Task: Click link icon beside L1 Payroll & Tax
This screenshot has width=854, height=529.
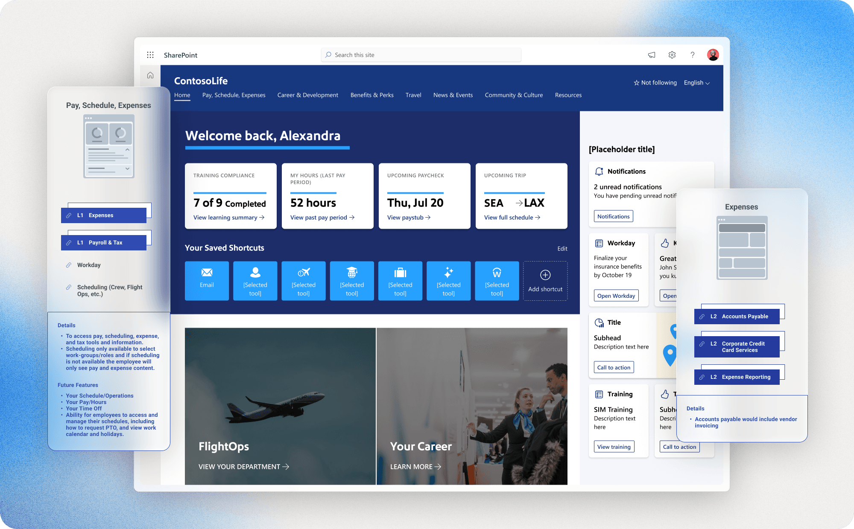Action: pyautogui.click(x=69, y=243)
